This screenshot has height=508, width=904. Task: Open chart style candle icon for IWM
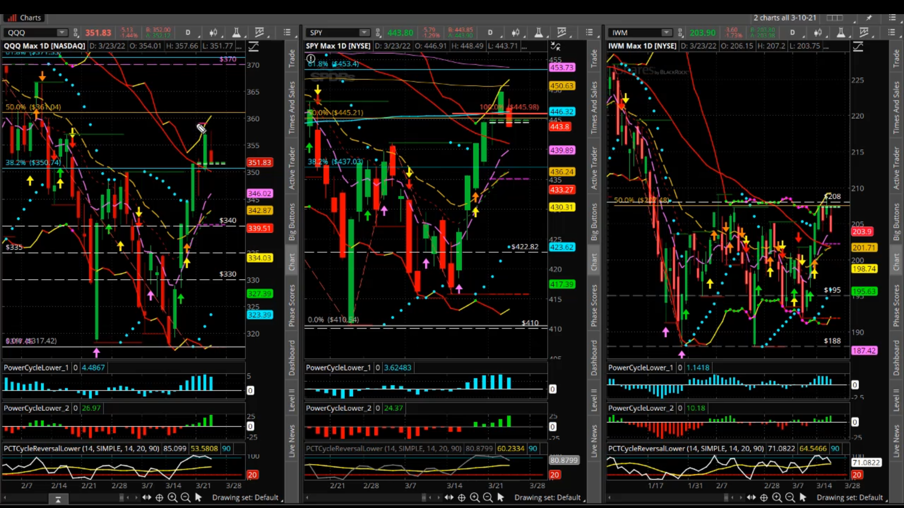click(x=818, y=32)
